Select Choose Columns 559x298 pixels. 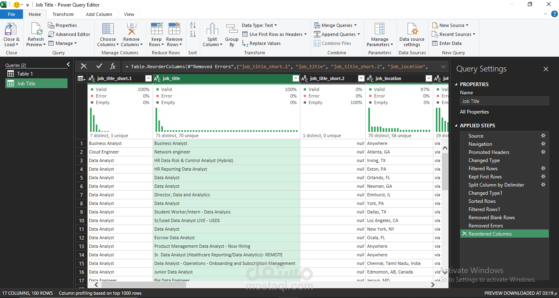click(x=108, y=34)
